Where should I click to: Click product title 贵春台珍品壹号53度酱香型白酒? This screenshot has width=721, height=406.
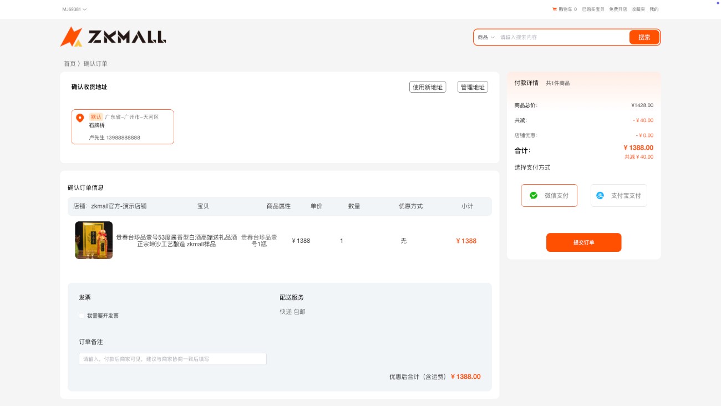pyautogui.click(x=176, y=241)
